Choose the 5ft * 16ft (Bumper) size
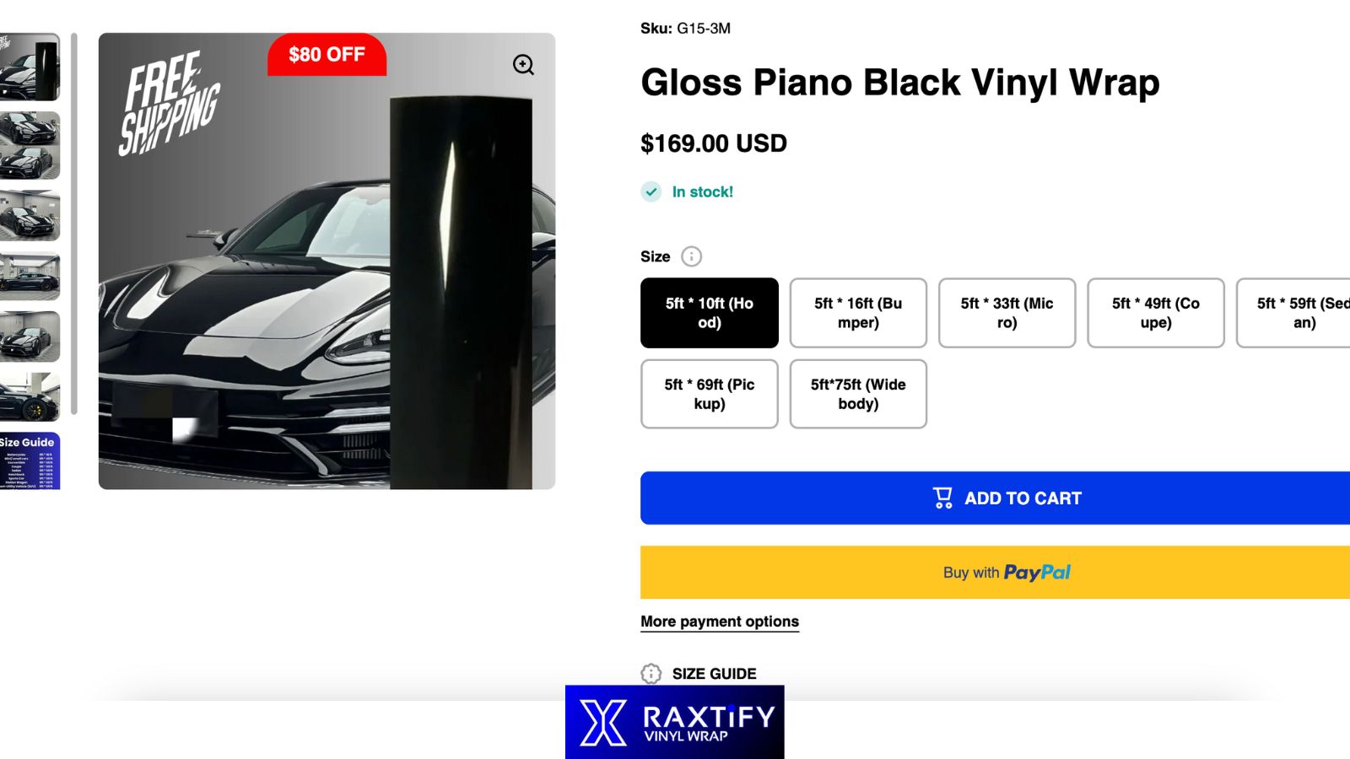The width and height of the screenshot is (1350, 759). (x=857, y=313)
